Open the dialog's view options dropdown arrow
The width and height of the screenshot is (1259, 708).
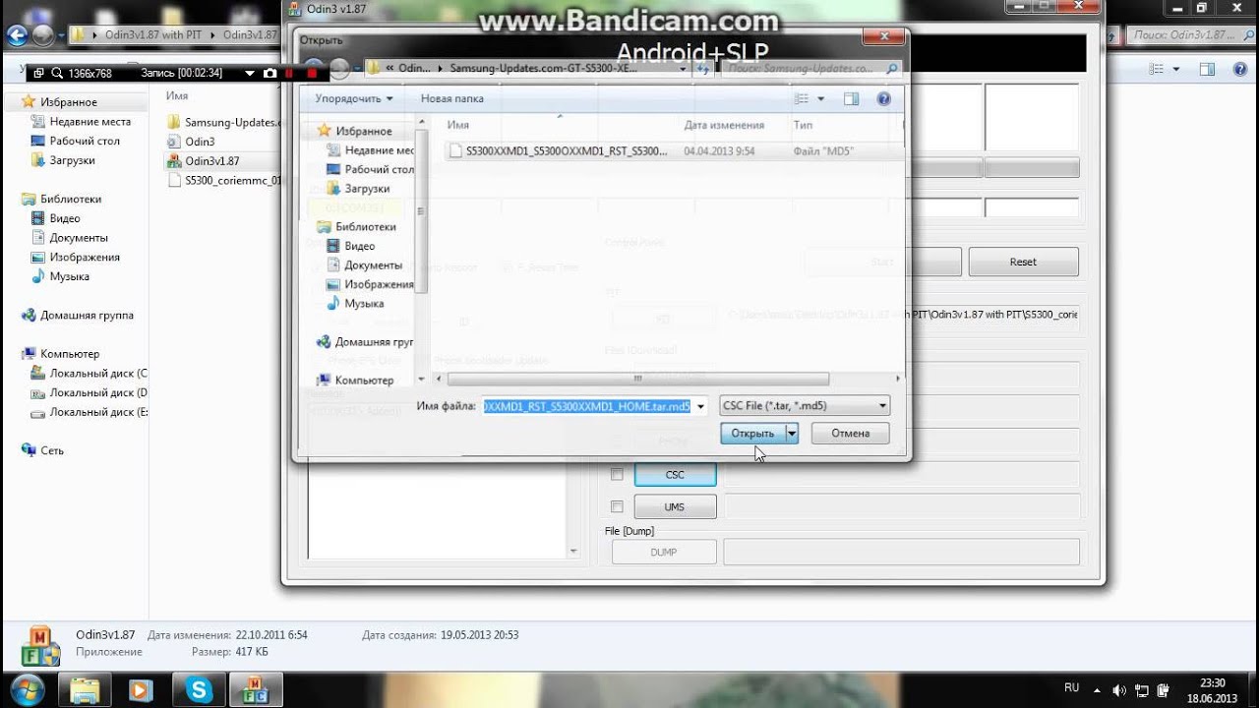[820, 98]
